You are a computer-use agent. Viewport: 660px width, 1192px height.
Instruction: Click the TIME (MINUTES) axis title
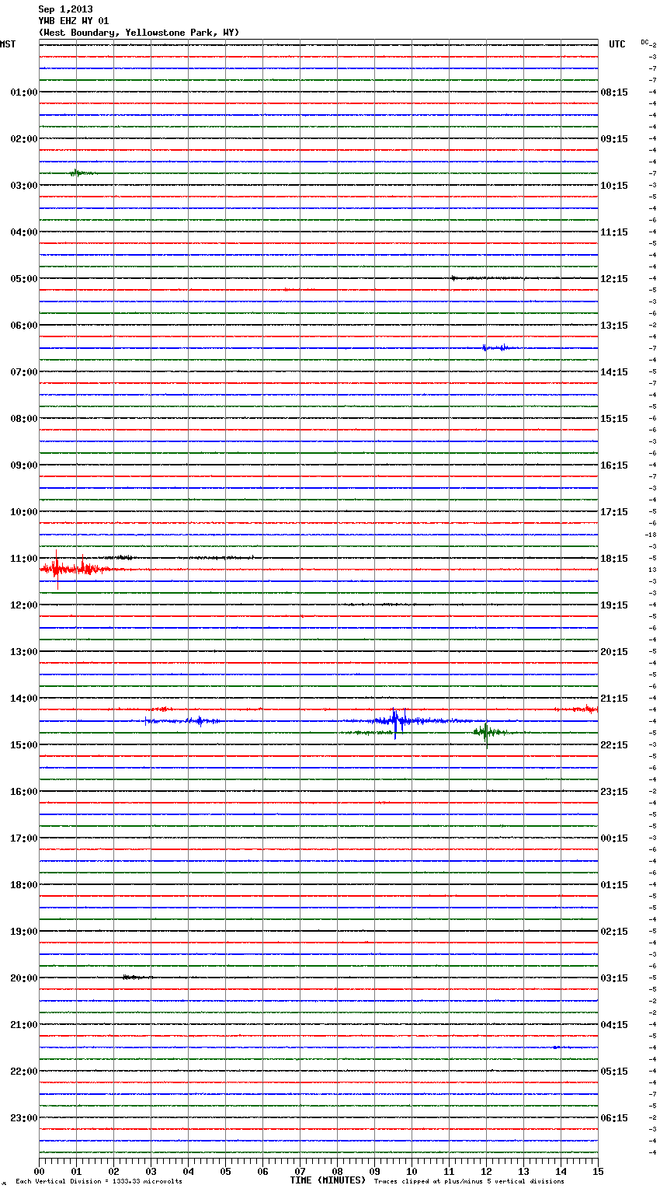coord(328,1180)
